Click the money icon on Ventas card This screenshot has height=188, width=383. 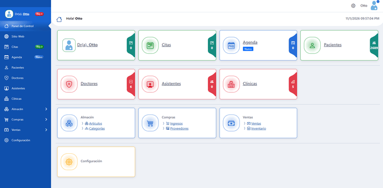click(231, 123)
